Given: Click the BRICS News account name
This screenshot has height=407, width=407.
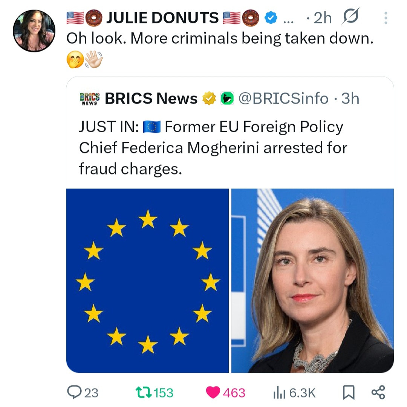Looking at the screenshot, I should click(151, 98).
